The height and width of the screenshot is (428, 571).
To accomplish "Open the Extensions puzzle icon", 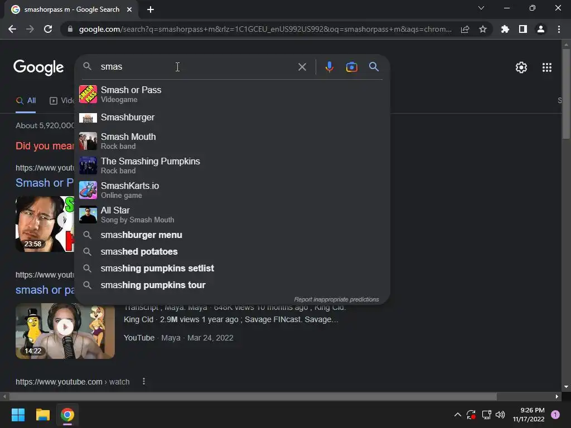I will tap(505, 29).
